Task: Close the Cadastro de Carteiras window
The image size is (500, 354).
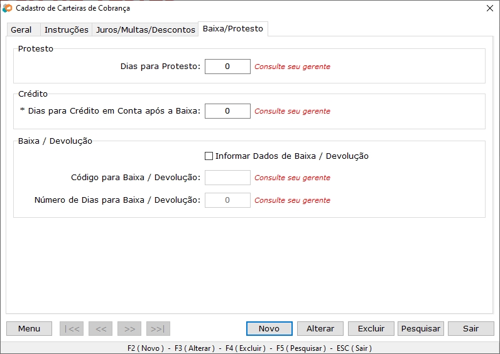Action: (489, 8)
